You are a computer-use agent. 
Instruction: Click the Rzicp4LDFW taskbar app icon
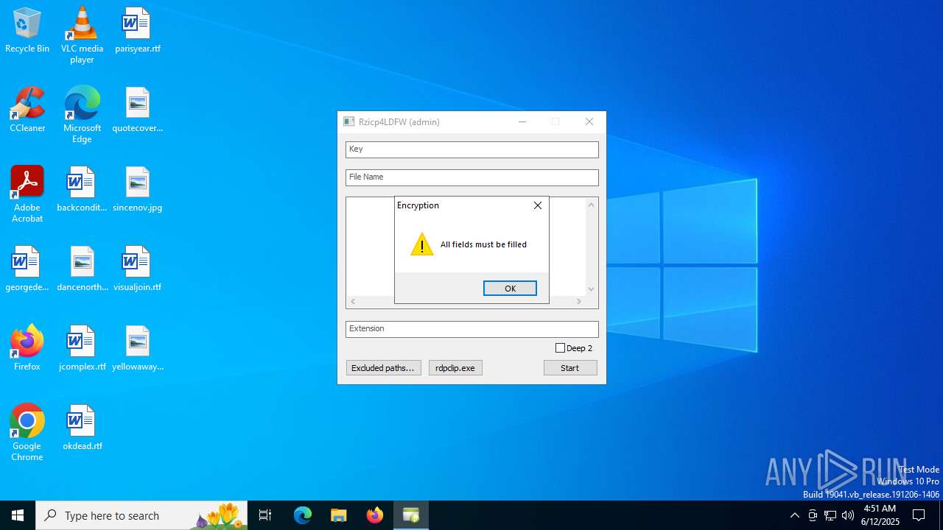coord(411,515)
